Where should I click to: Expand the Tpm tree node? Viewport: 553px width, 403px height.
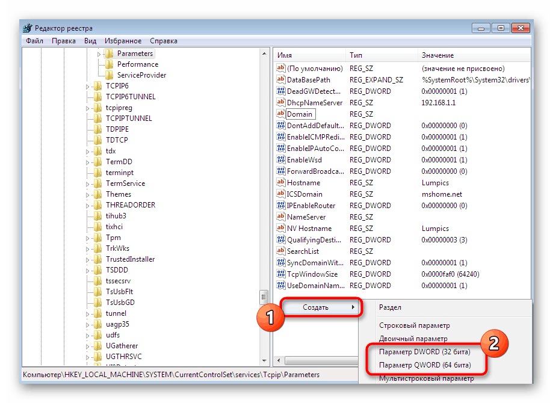click(x=87, y=238)
